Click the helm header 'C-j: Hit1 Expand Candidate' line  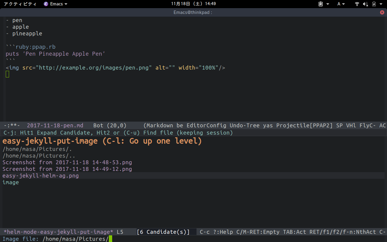(x=118, y=133)
